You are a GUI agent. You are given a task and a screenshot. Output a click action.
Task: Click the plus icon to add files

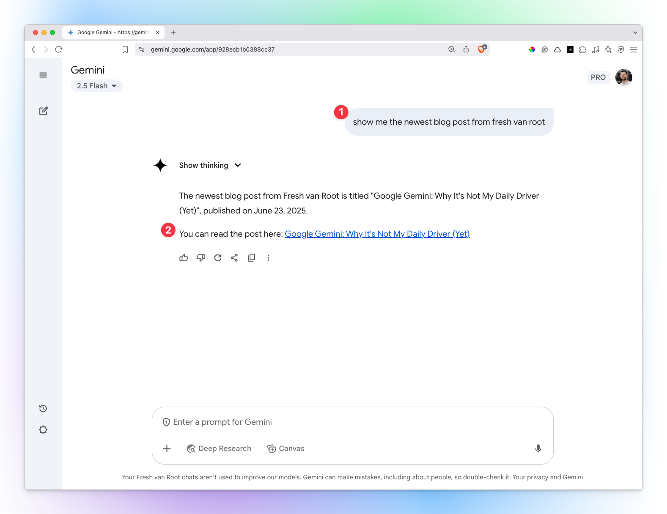[167, 448]
